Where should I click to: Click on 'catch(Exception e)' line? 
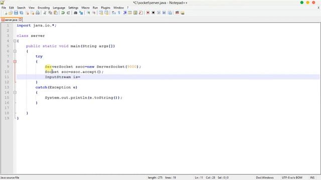[x=56, y=87]
